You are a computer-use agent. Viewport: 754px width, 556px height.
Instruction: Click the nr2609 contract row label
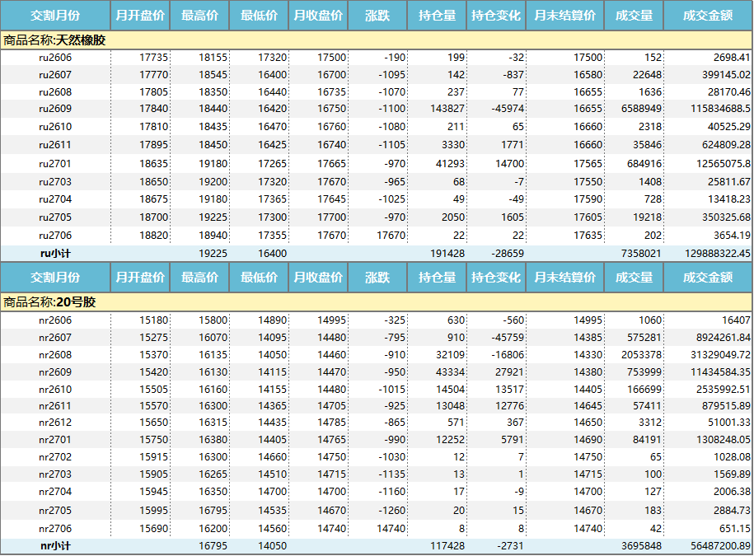(55, 372)
